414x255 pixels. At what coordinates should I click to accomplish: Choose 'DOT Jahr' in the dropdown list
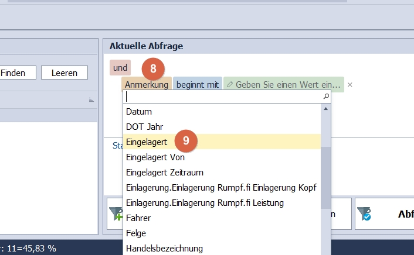coord(144,126)
